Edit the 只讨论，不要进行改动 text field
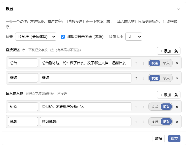This screenshot has height=147, width=188. point(86,107)
